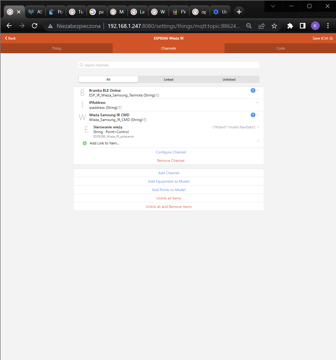Image resolution: width=336 pixels, height=360 pixels.
Task: Click the Back link
Action: 10,38
